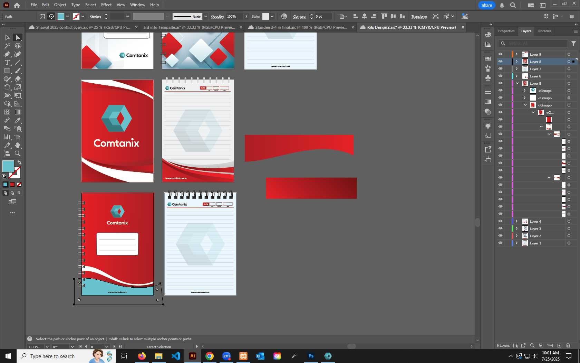Viewport: 580px width, 363px height.
Task: Select the Paintbrush tool
Action: tap(18, 71)
